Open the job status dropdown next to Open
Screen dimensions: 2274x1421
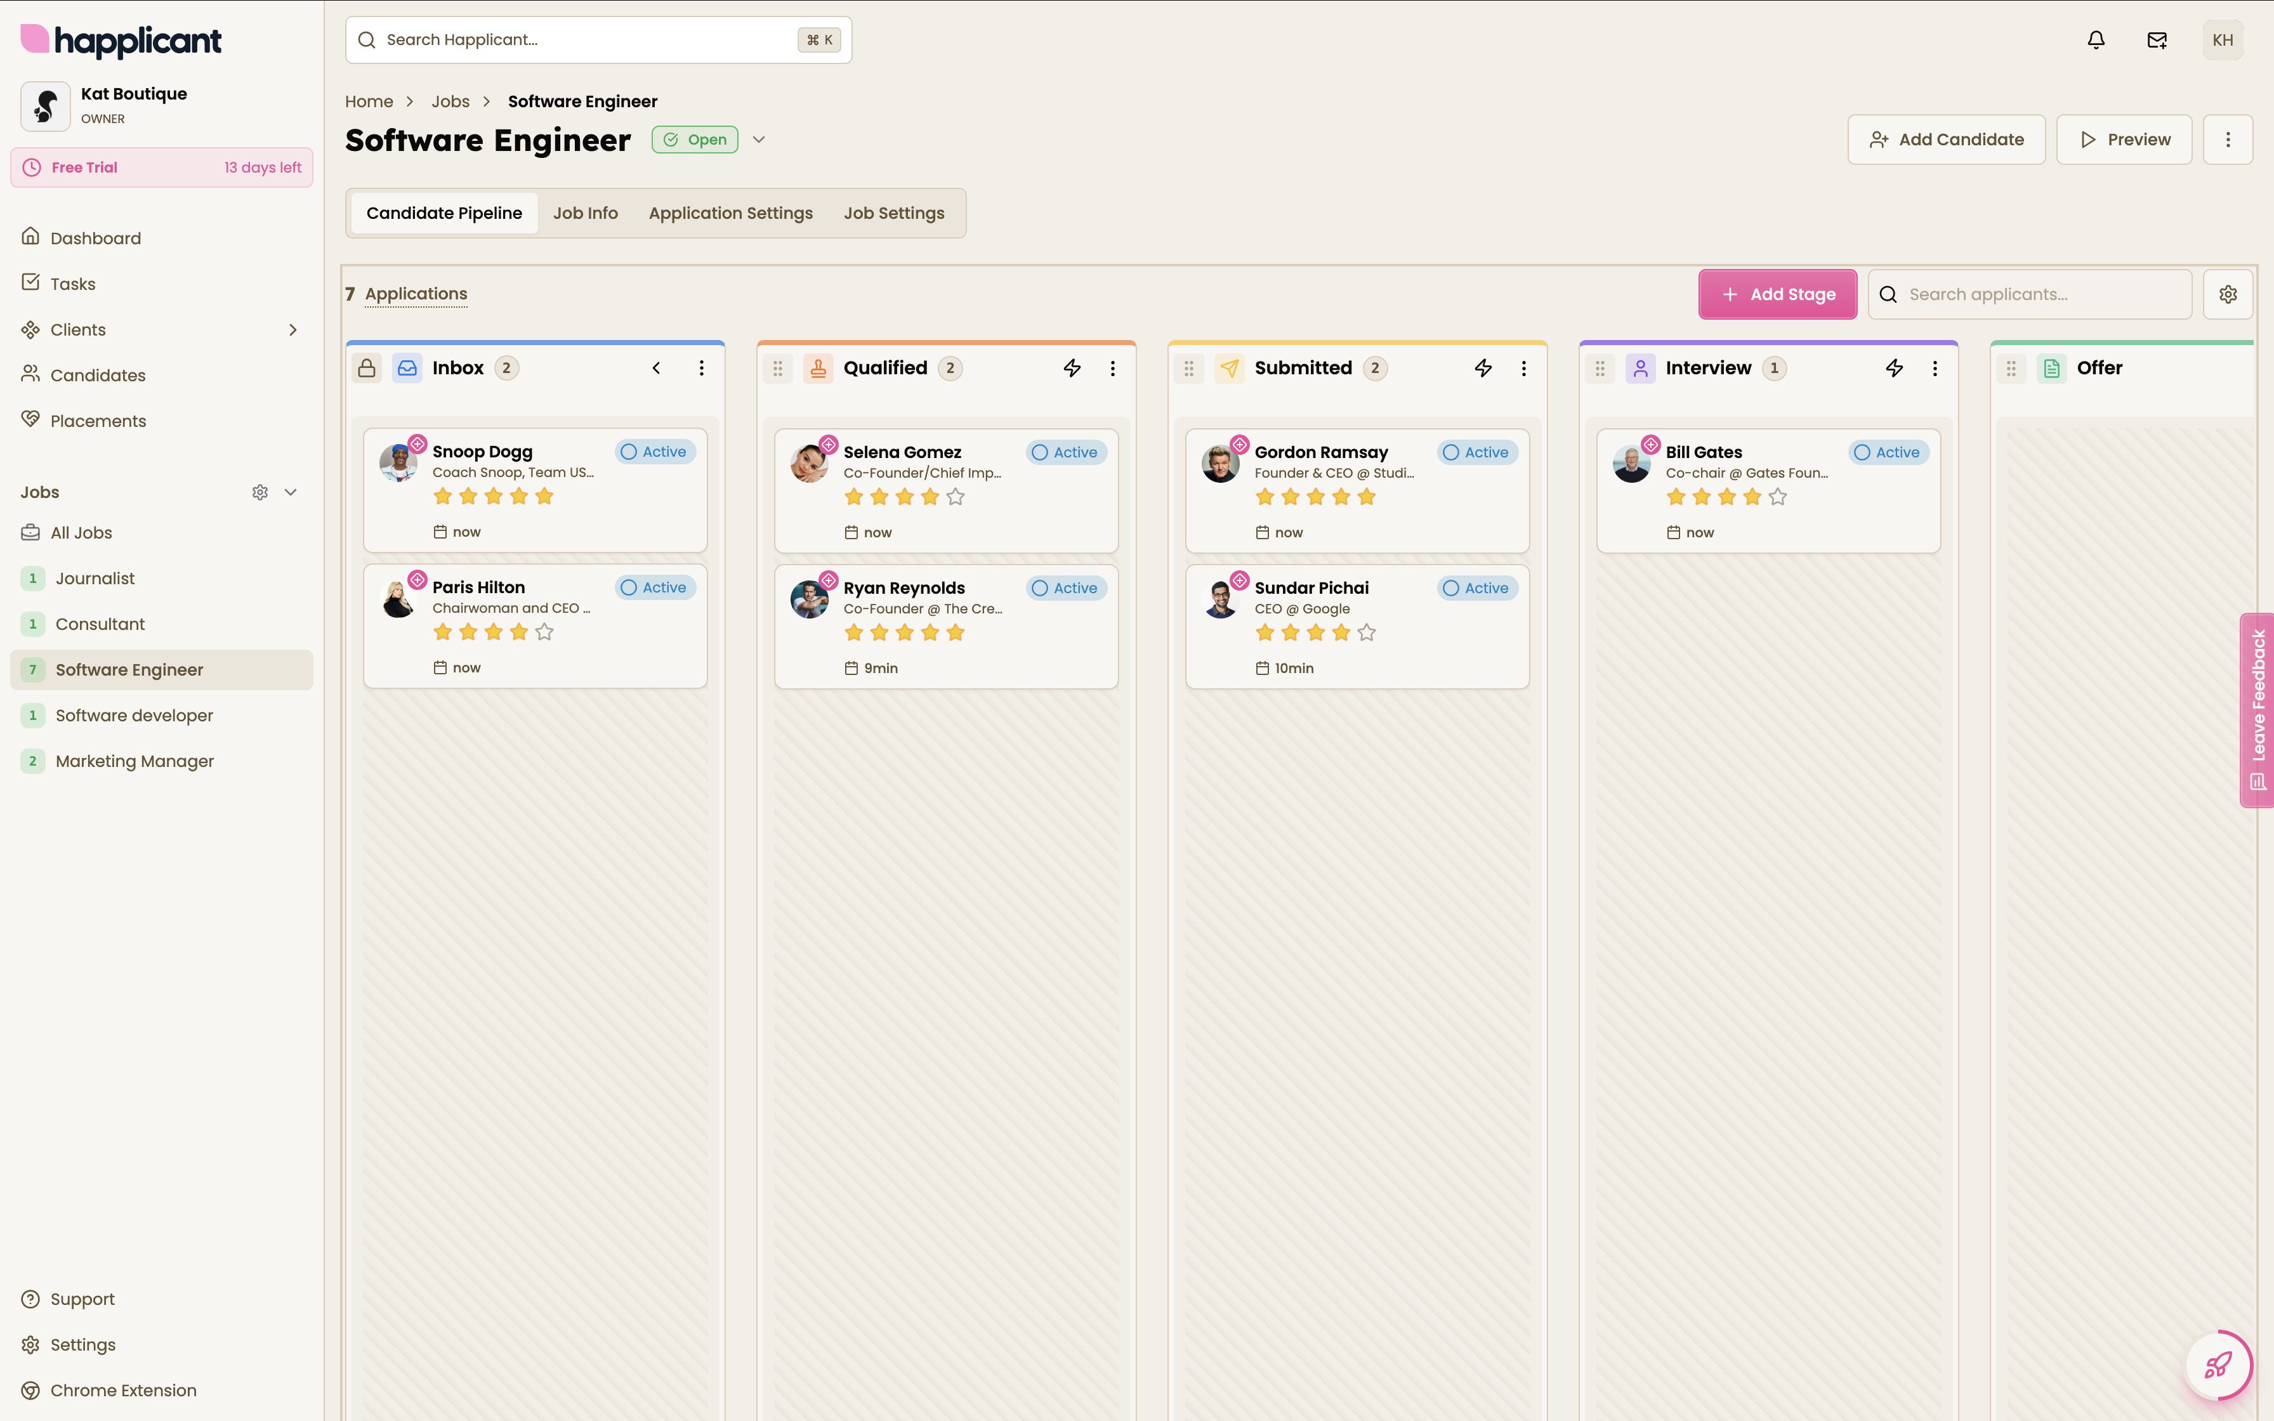point(759,140)
